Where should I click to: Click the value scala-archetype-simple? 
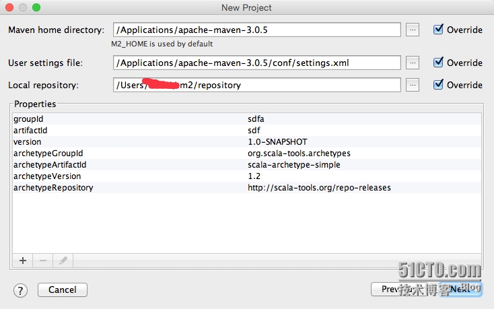[x=294, y=165]
